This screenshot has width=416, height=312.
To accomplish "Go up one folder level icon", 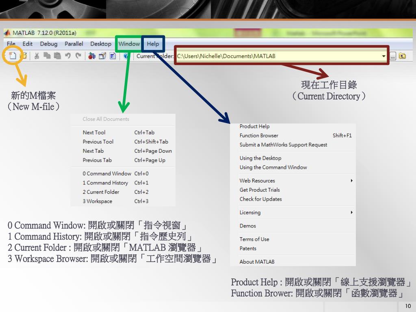I will click(403, 56).
